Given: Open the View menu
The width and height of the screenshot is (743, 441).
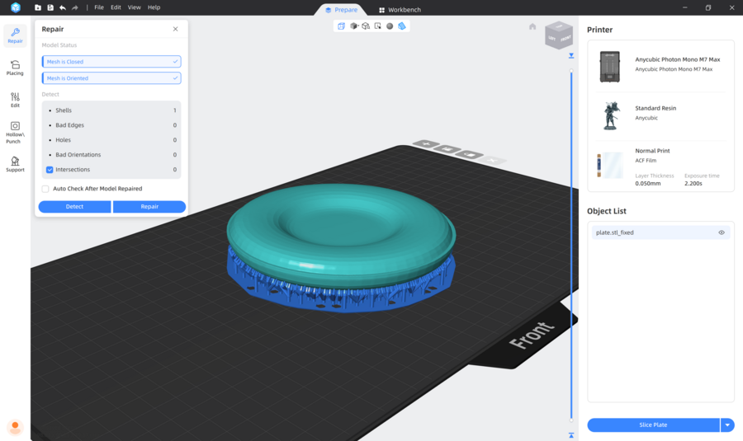Looking at the screenshot, I should pos(134,7).
